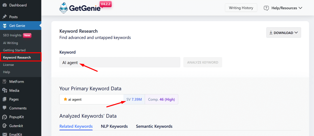Click the GetGenie wordmark text
Screen dimensions: 314x136
tap(85, 8)
